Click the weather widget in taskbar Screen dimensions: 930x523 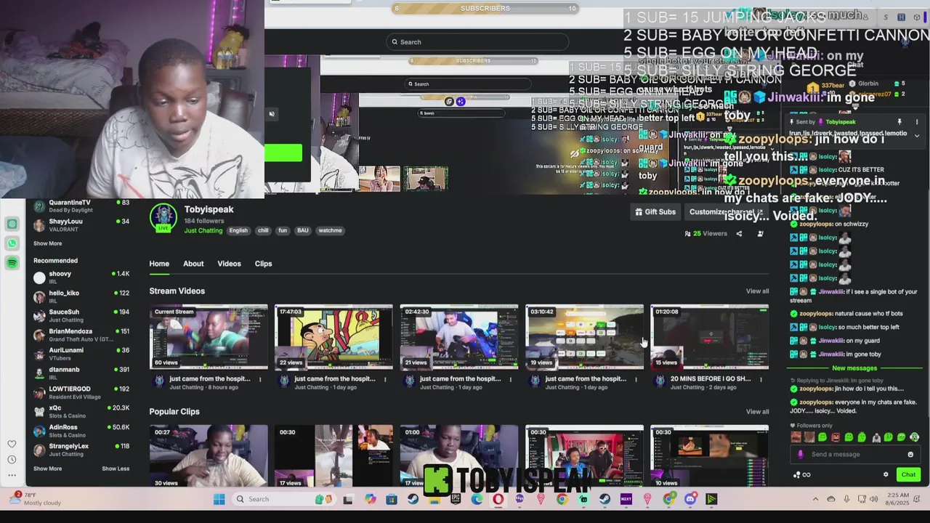pos(35,499)
